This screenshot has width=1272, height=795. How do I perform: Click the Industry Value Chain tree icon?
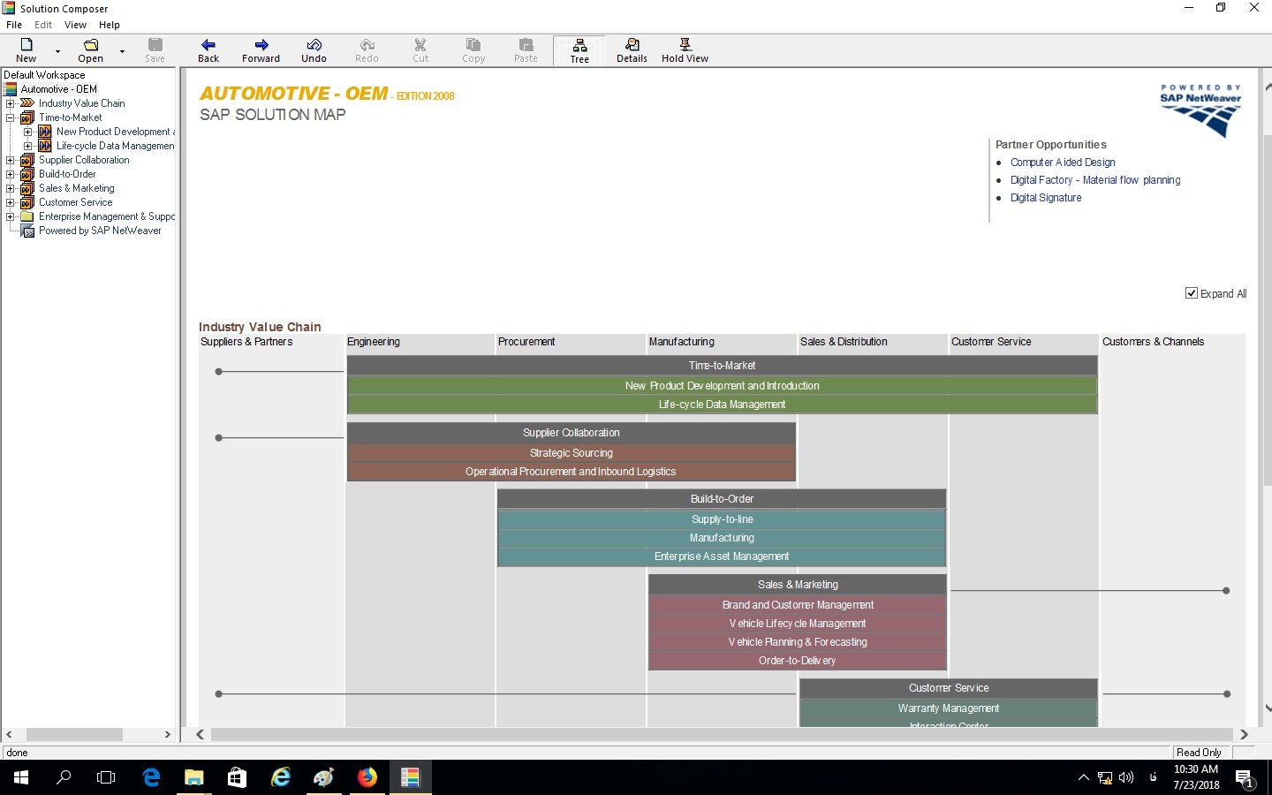coord(27,103)
